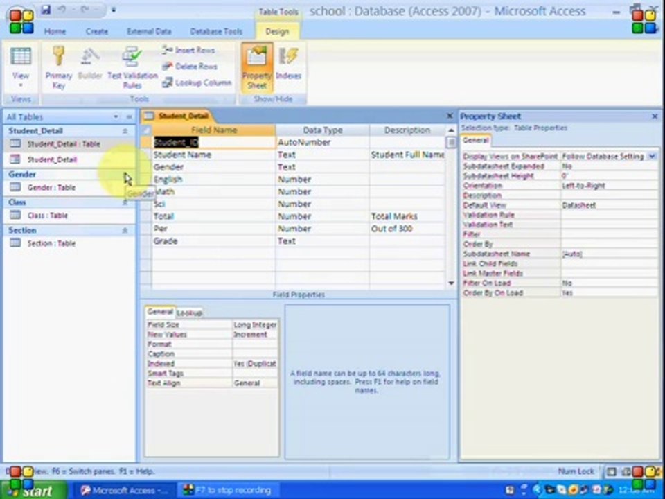665x499 pixels.
Task: Open the Home ribbon tab
Action: pyautogui.click(x=55, y=31)
